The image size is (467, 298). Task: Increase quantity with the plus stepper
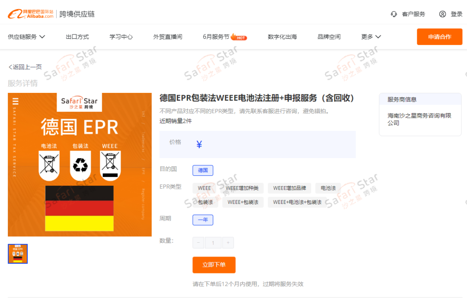coord(228,242)
